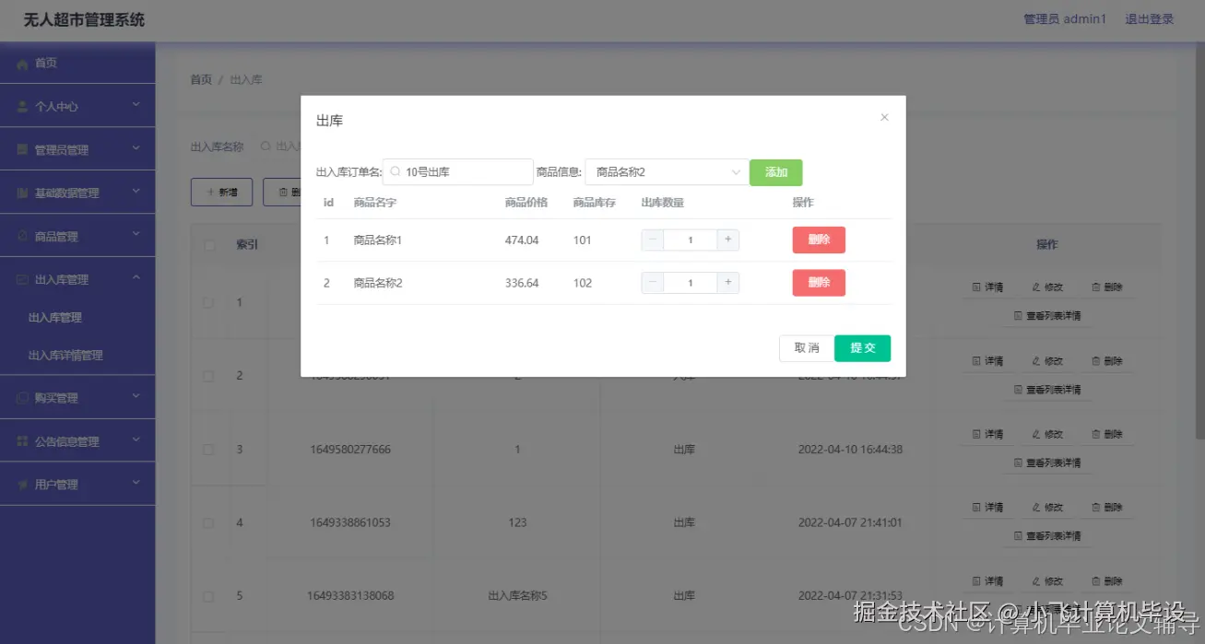This screenshot has height=644, width=1205.
Task: Select the 首页 home icon in sidebar
Action: point(23,64)
